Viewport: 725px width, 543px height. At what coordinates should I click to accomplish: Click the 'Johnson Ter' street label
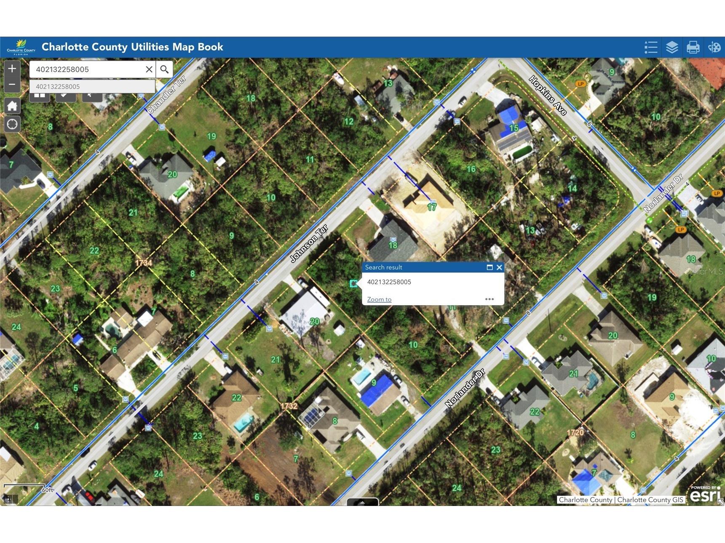[309, 244]
